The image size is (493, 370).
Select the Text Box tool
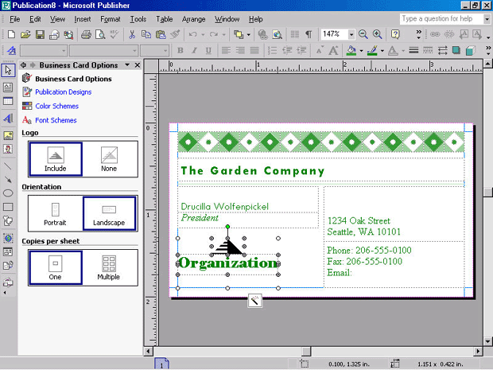(x=8, y=88)
